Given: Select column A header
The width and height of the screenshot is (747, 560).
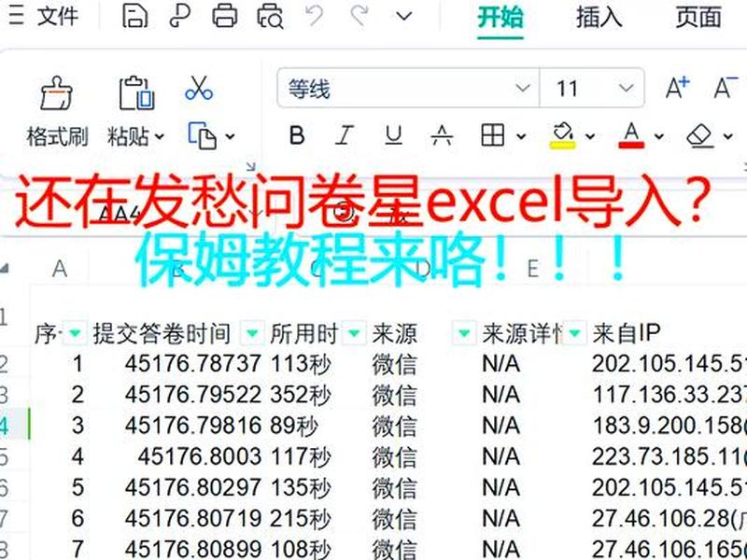Looking at the screenshot, I should tap(60, 269).
